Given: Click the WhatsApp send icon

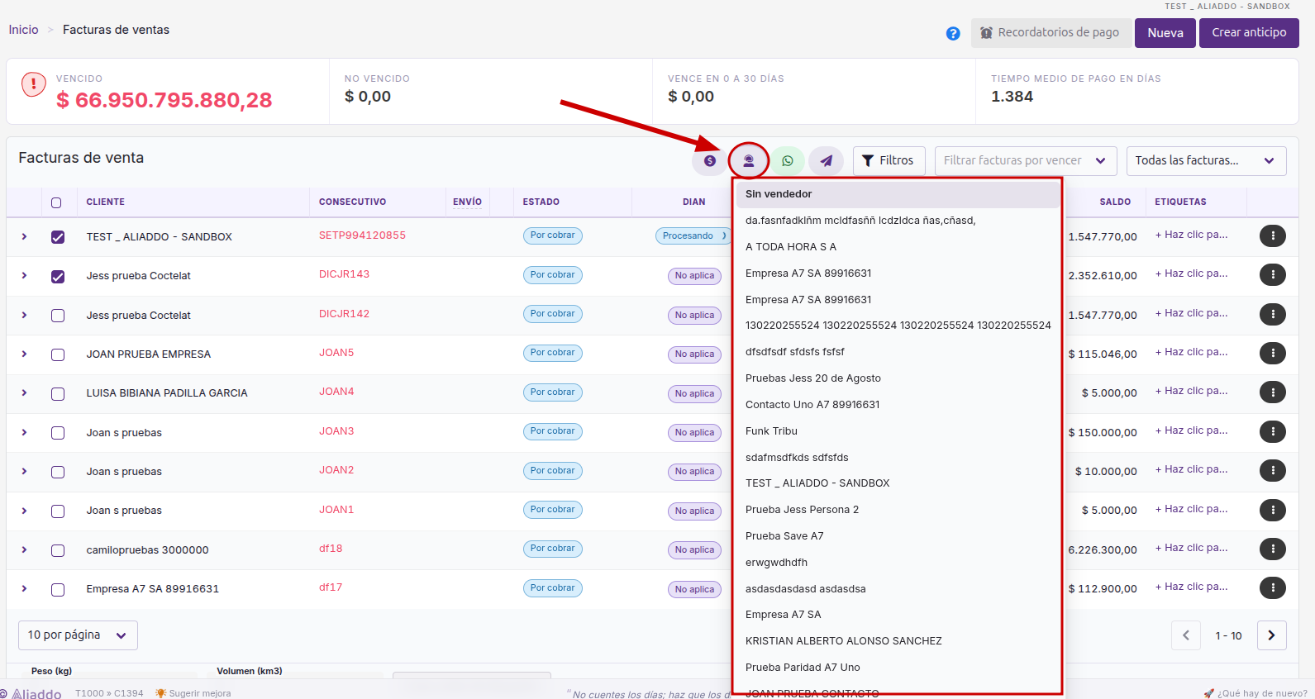Looking at the screenshot, I should point(788,161).
